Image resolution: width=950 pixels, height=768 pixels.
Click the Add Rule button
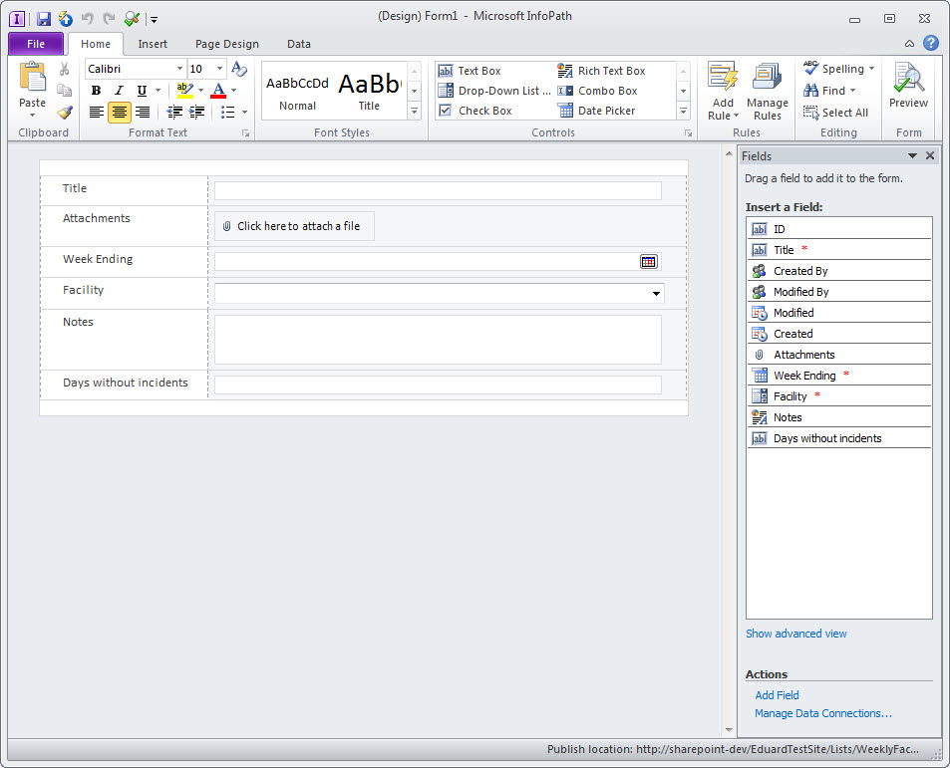(x=723, y=91)
